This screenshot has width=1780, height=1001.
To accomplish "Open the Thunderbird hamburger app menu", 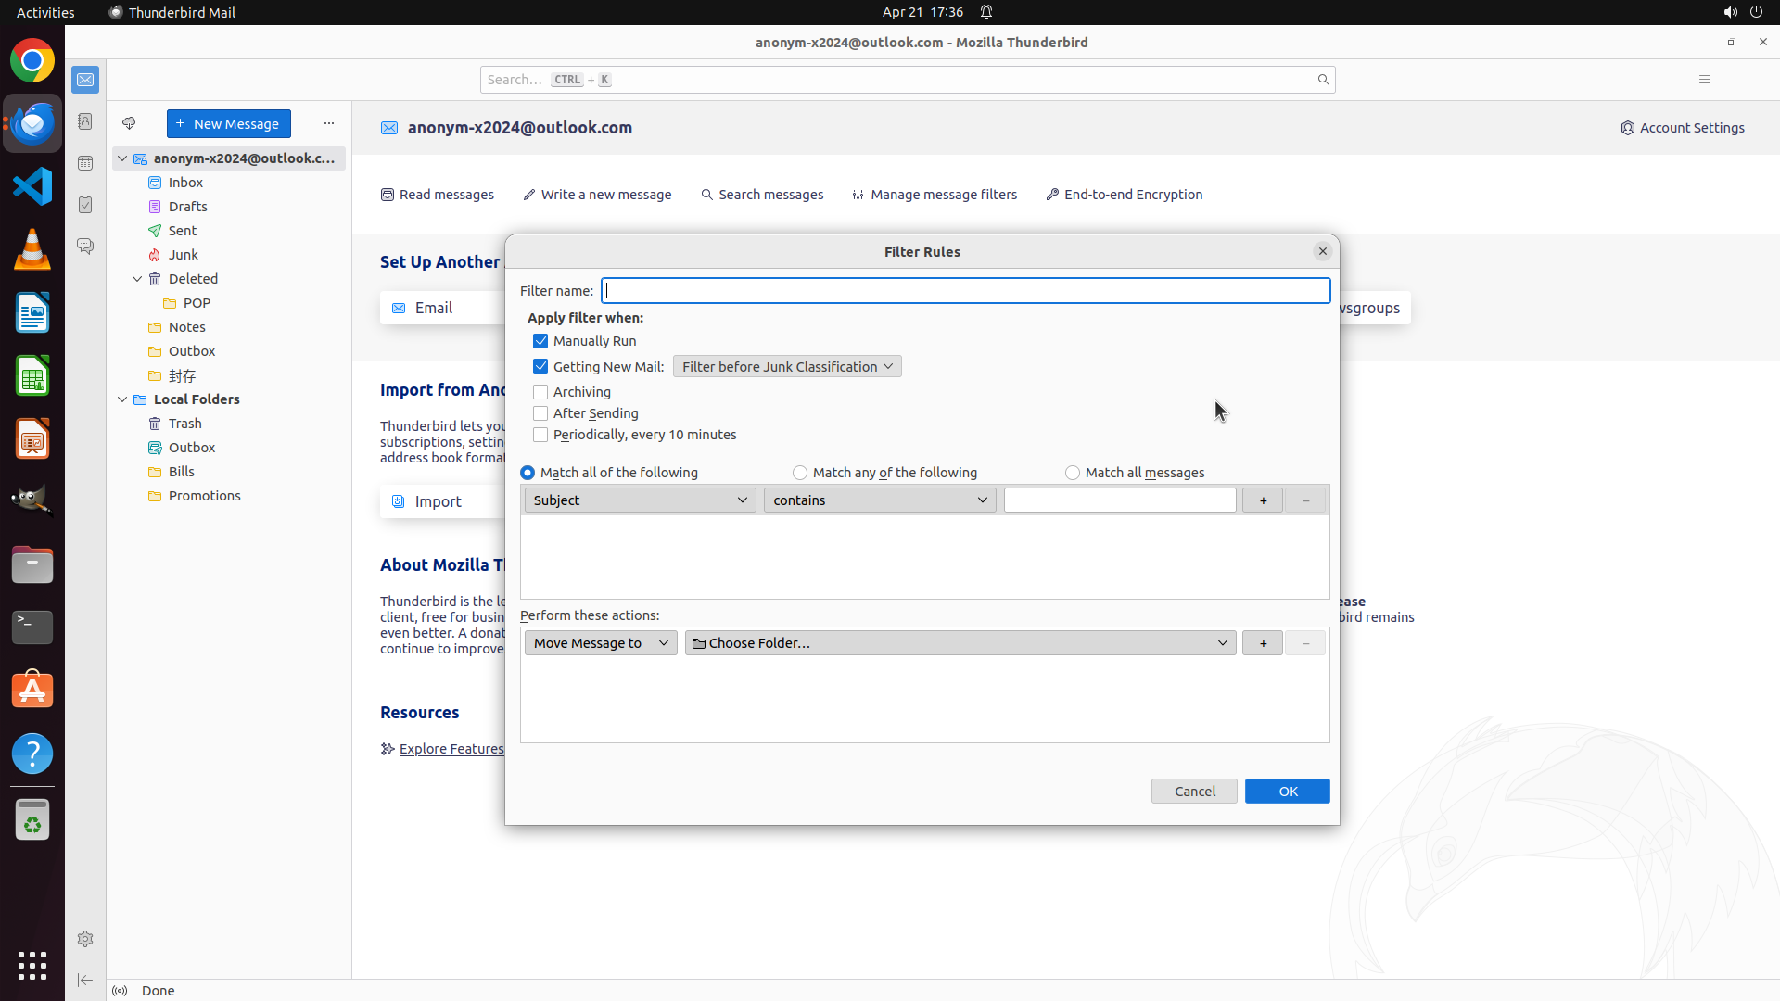I will 1704,80.
